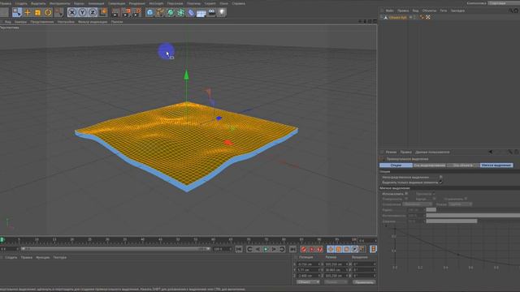Select the live selection arrow tool
Viewport: 520px width, 292px height.
click(17, 13)
